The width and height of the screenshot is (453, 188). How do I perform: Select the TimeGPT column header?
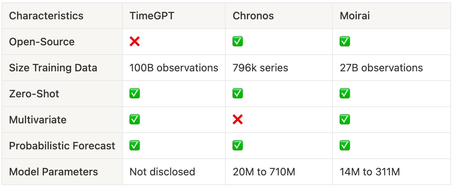point(151,16)
